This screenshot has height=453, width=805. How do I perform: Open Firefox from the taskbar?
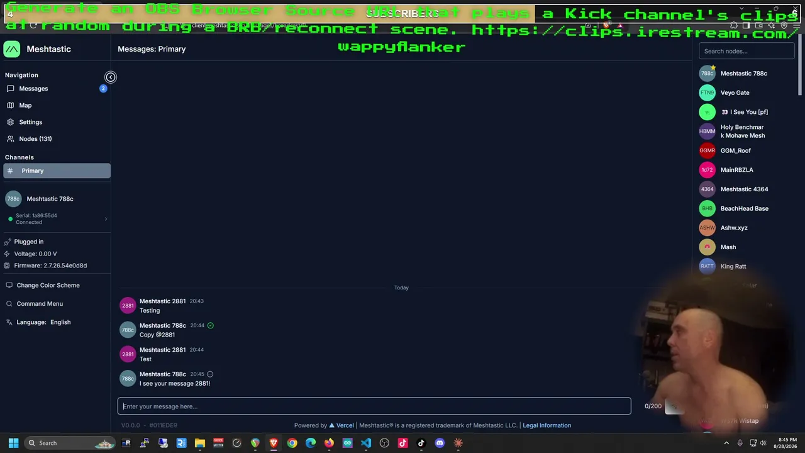[329, 443]
